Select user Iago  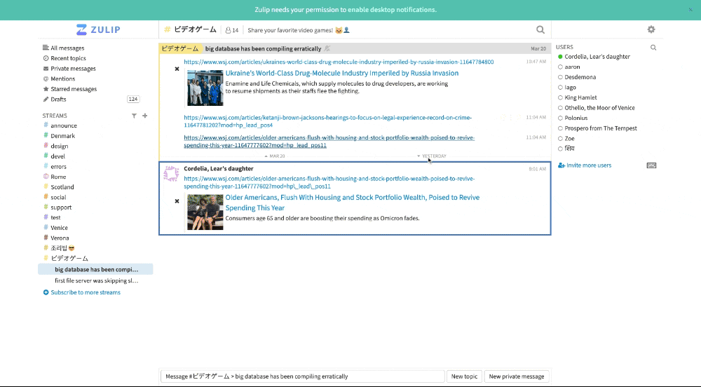(570, 88)
